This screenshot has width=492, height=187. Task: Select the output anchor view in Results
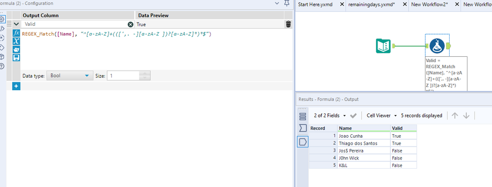click(x=303, y=142)
